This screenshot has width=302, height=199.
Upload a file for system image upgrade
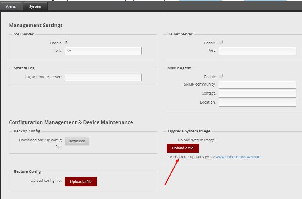[183, 148]
